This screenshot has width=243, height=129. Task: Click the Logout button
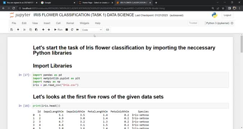pyautogui.click(x=227, y=15)
